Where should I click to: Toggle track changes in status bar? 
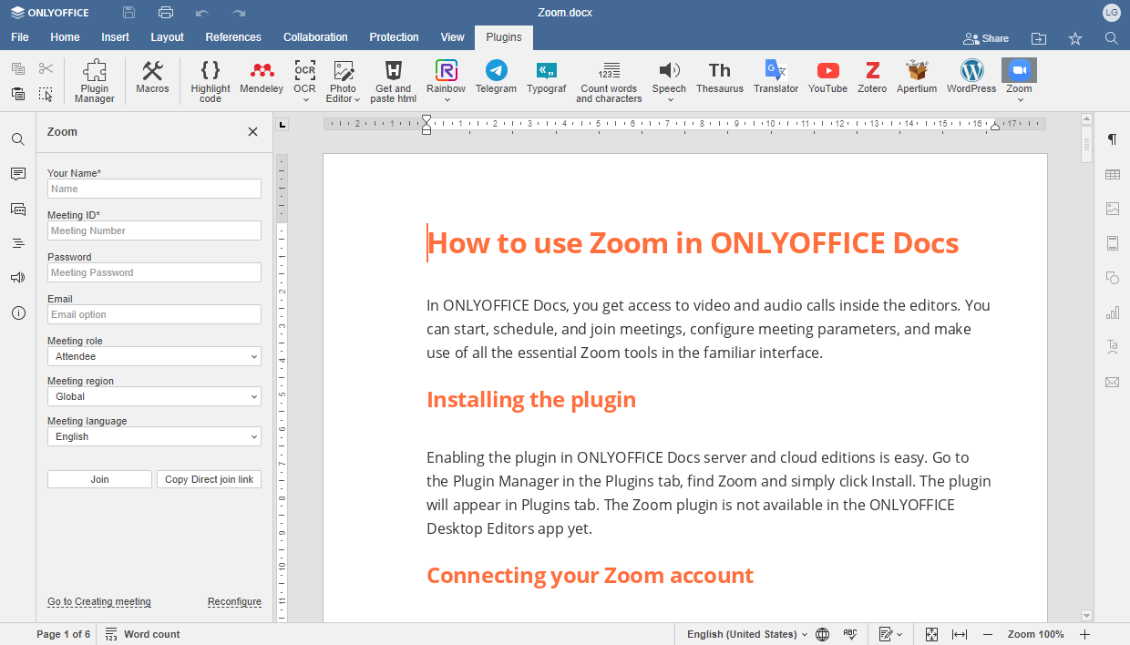click(x=890, y=634)
